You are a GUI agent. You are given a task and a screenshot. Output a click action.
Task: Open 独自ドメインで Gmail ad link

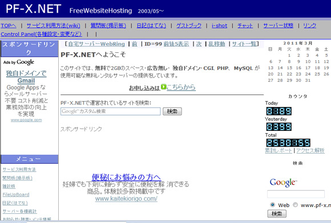26,77
